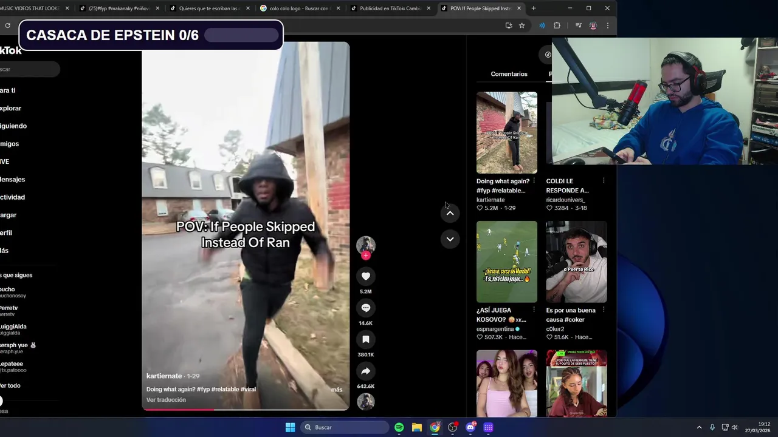Open followed account 'seraph yue'
The width and height of the screenshot is (778, 437).
click(18, 348)
